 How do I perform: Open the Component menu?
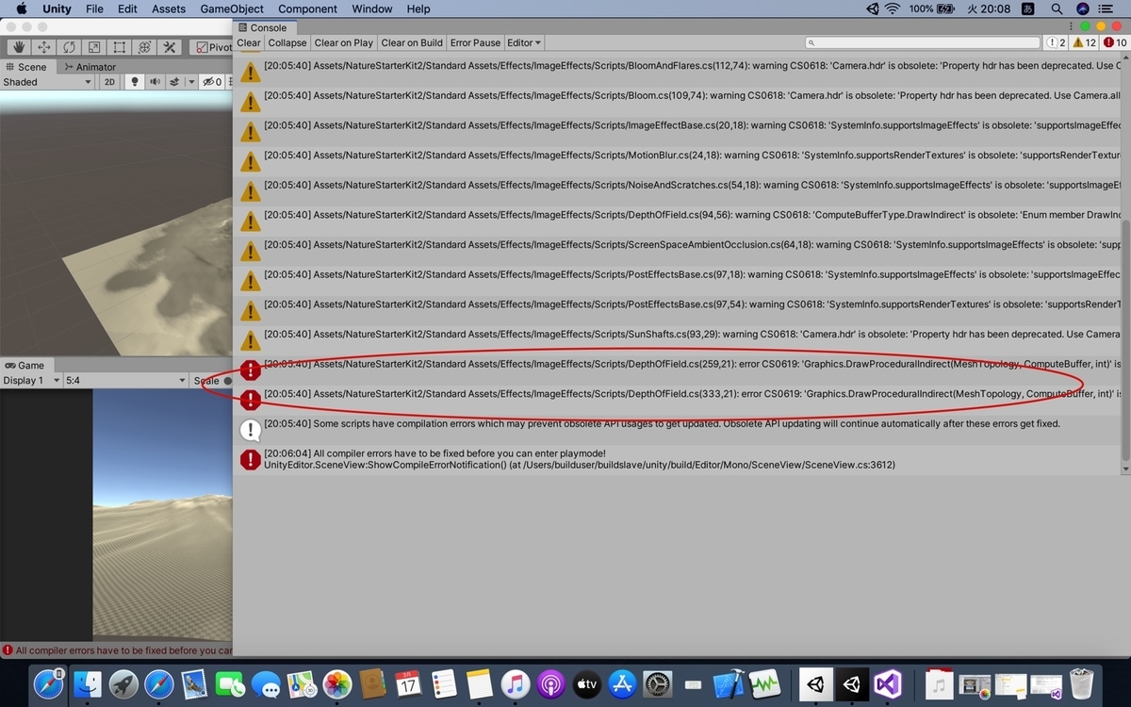[307, 9]
